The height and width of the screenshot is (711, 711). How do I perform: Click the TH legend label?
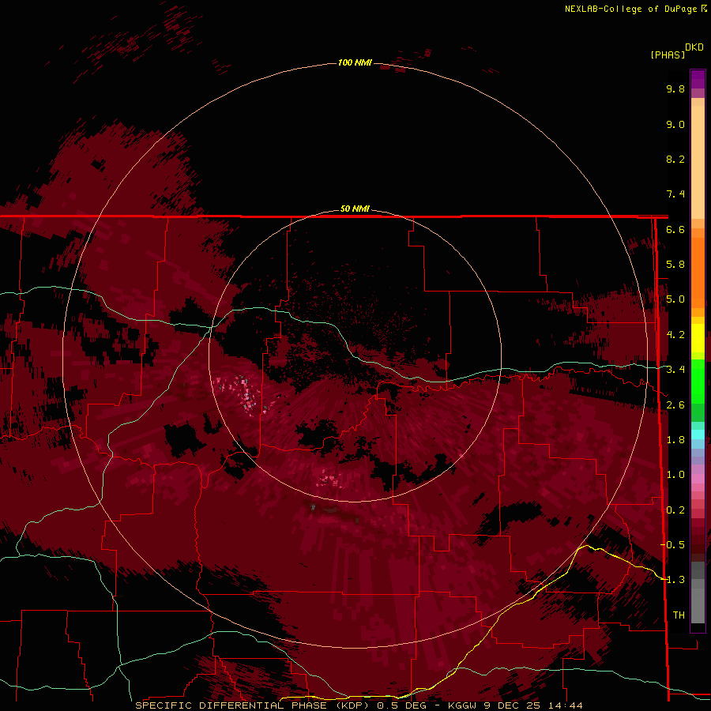[679, 615]
